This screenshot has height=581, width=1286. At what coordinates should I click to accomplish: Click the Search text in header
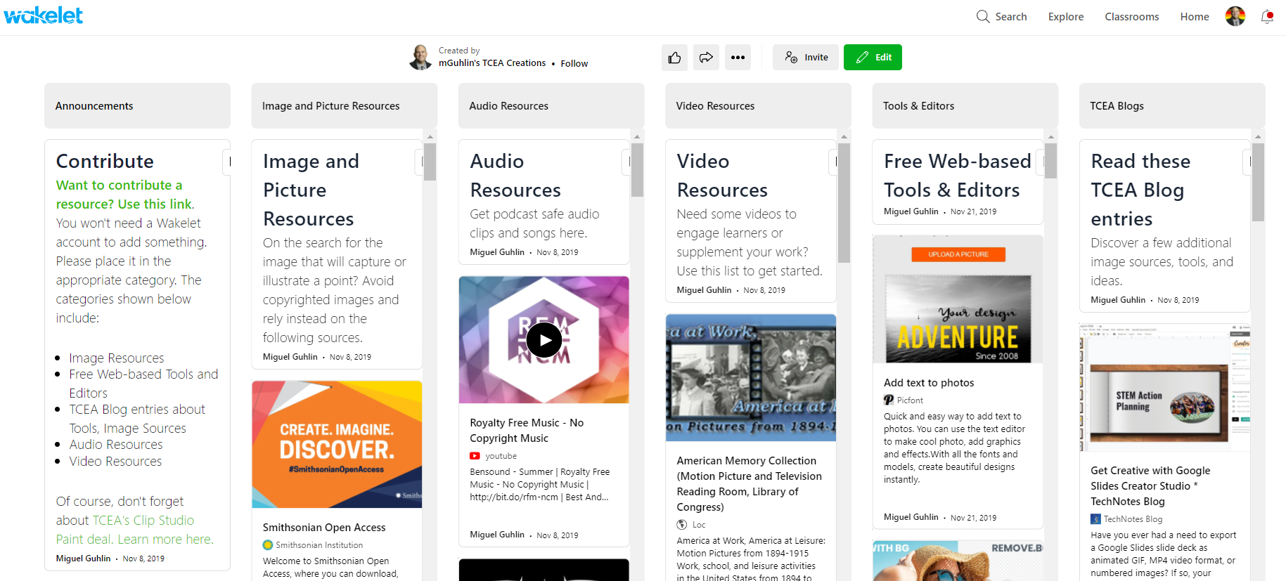(1010, 16)
